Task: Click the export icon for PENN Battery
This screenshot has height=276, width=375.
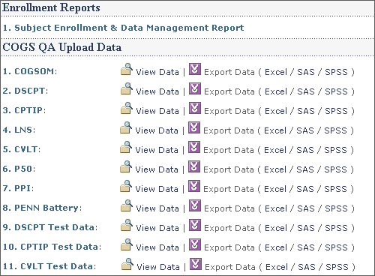Action: coord(195,205)
